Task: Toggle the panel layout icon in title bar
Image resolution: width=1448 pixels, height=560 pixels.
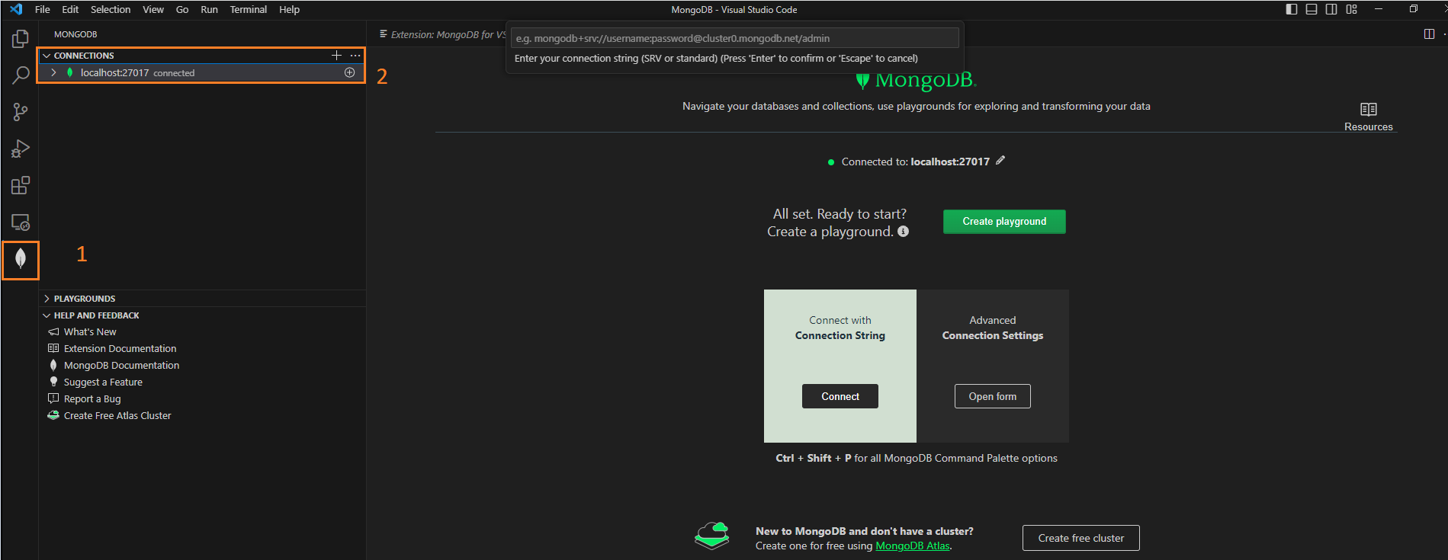Action: pyautogui.click(x=1312, y=9)
